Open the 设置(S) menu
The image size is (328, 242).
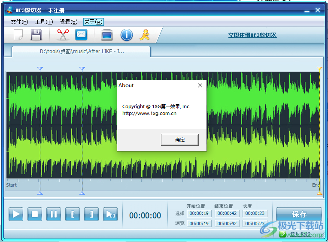click(69, 22)
